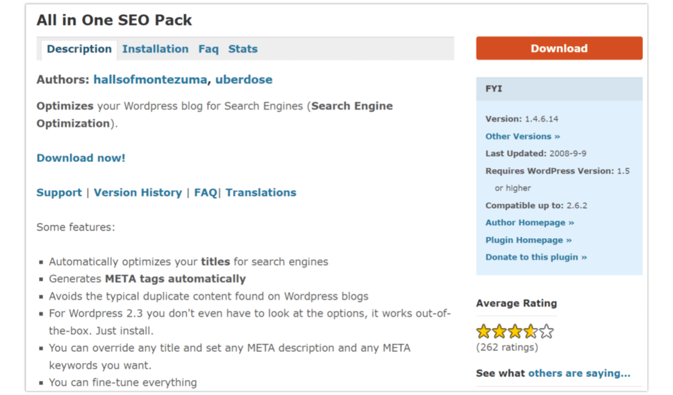View the Stats tab
673x395 pixels.
pos(243,49)
